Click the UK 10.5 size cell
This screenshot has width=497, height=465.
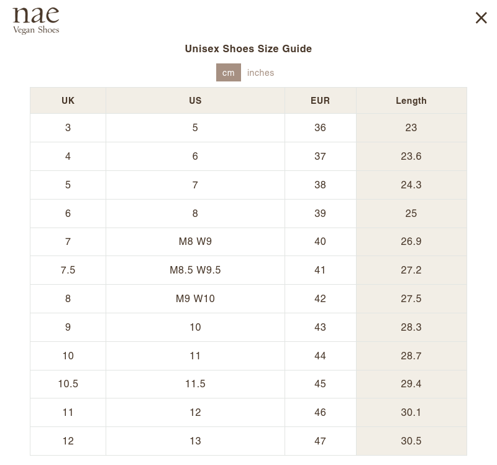click(68, 384)
